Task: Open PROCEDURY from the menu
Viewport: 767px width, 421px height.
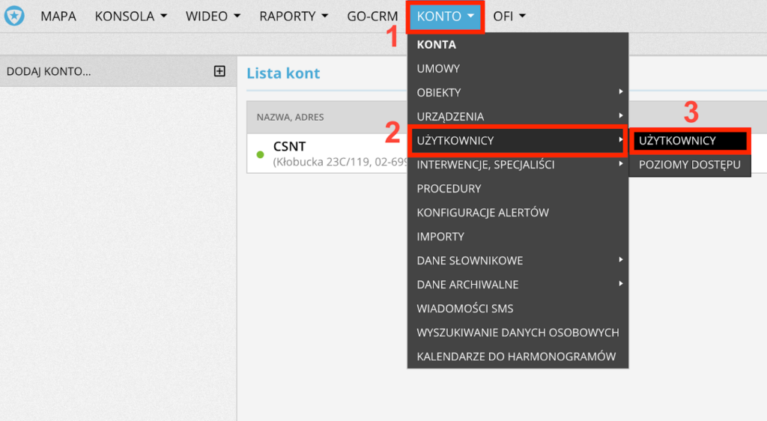Action: click(449, 189)
